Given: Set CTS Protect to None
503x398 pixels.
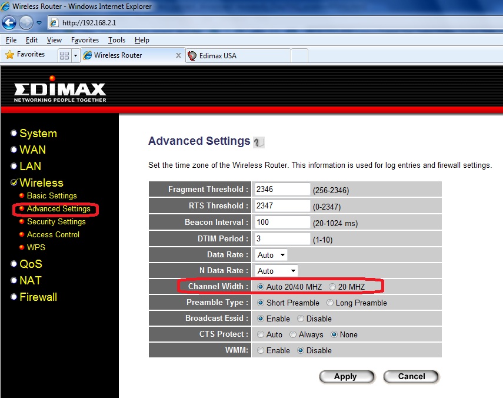Looking at the screenshot, I should (334, 335).
